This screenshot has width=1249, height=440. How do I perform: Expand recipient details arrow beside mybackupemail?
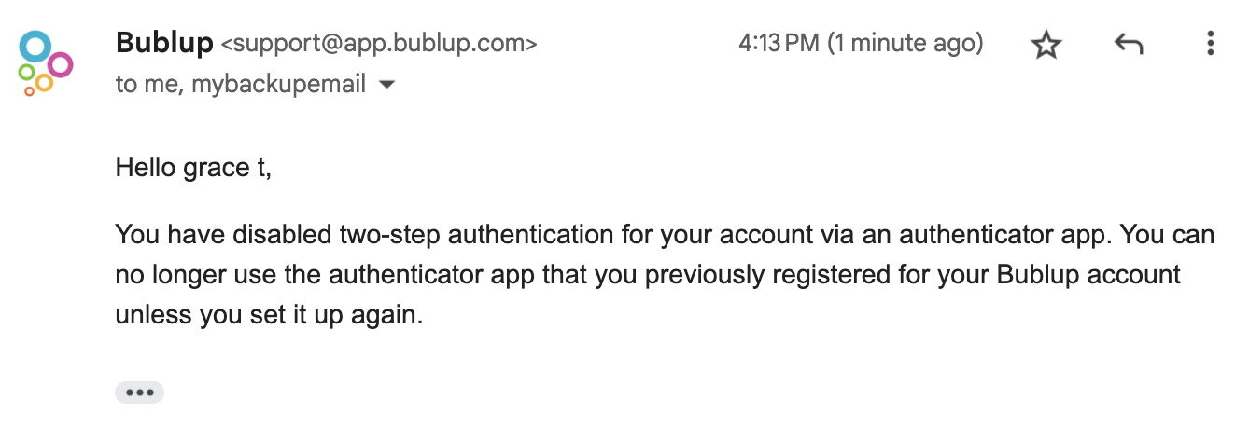tap(386, 85)
